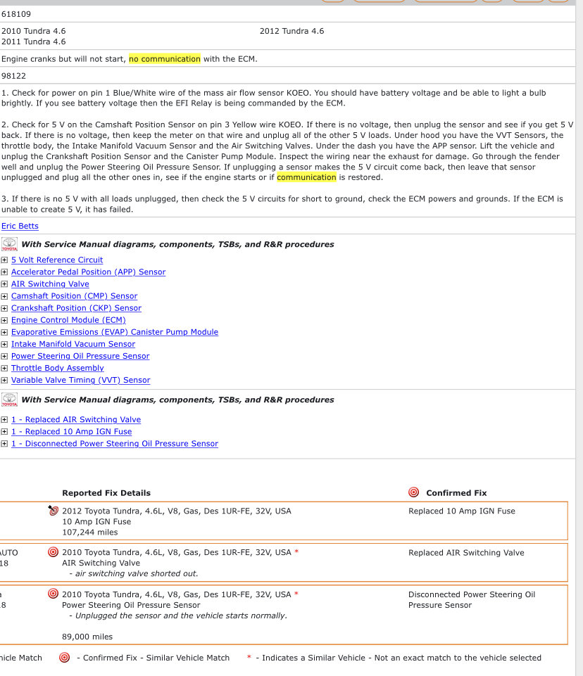583x676 pixels.
Task: Open the Accelerator Pedal Position (APP) Sensor link
Action: pos(89,272)
